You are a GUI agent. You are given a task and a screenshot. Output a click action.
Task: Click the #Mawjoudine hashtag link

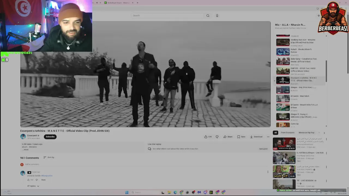click(47, 176)
